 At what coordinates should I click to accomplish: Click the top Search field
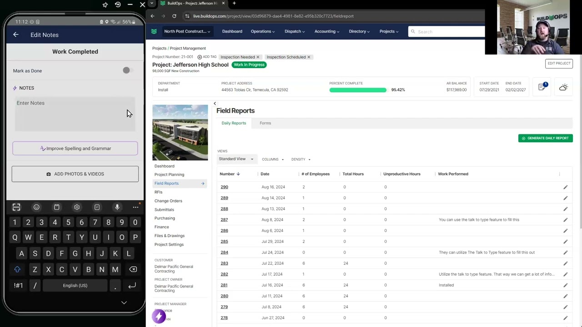(447, 31)
